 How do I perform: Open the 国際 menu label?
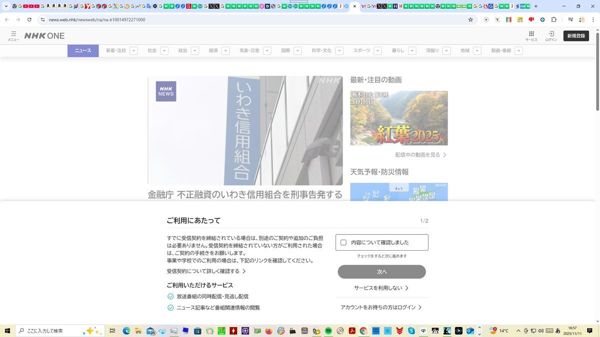[285, 50]
